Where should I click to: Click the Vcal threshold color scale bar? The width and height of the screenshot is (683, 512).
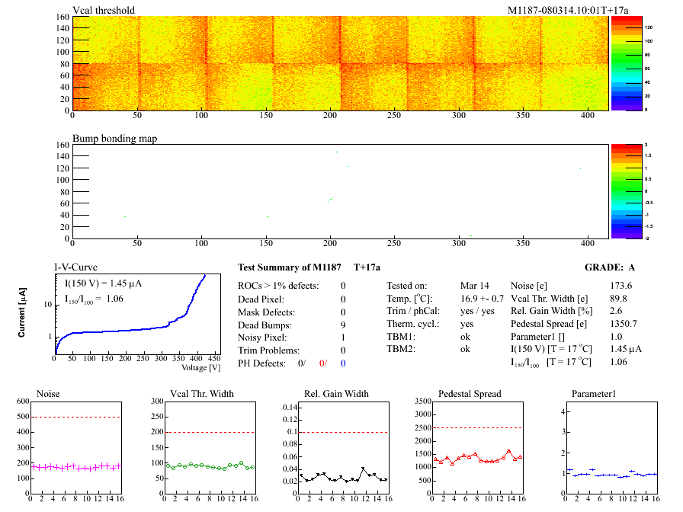624,63
